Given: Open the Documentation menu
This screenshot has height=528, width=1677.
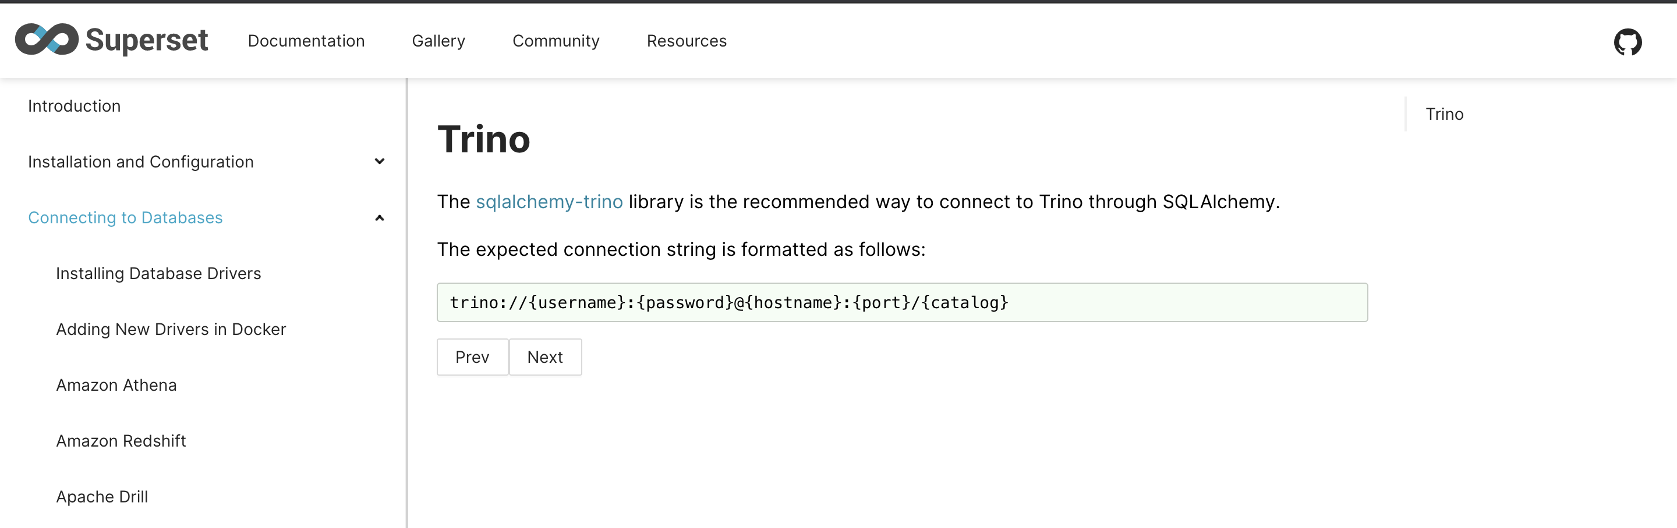Looking at the screenshot, I should pos(306,41).
